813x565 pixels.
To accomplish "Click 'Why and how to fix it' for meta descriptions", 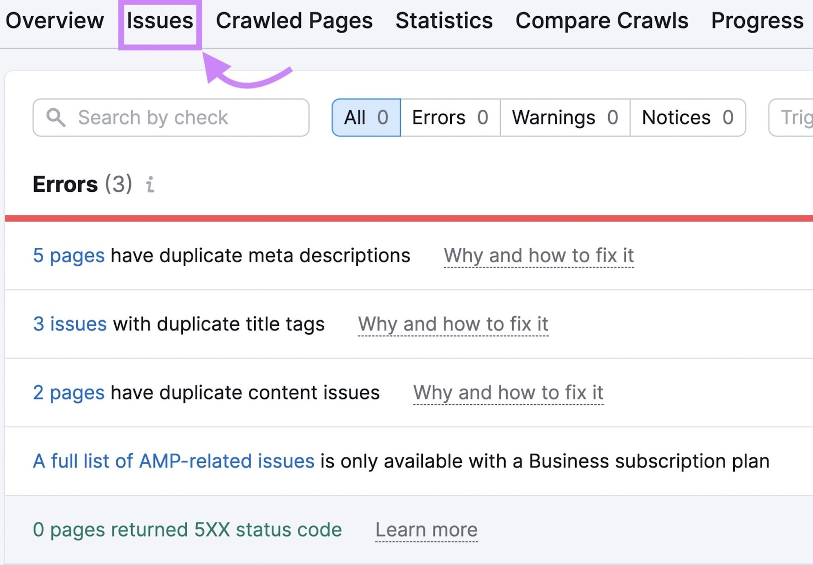I will tap(539, 256).
